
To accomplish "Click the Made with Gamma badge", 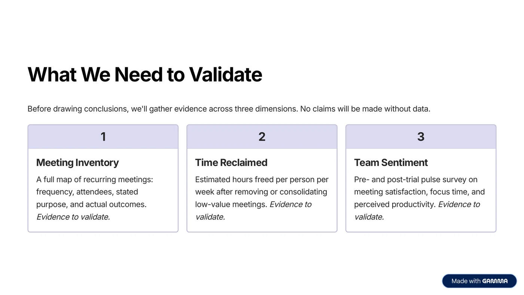I will click(479, 281).
